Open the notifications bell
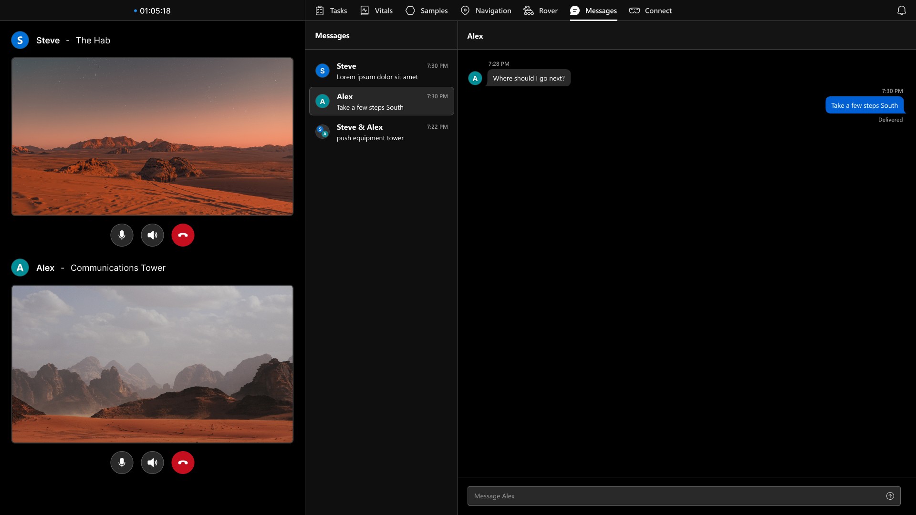 coord(901,10)
